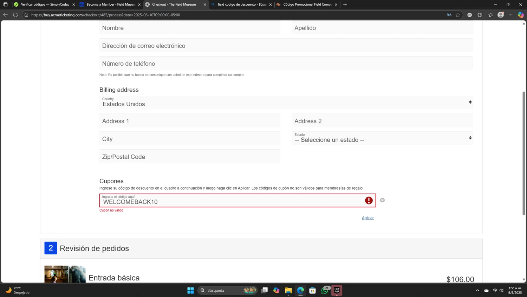Open the tab actions menu icon
This screenshot has width=527, height=297.
tap(5, 5)
